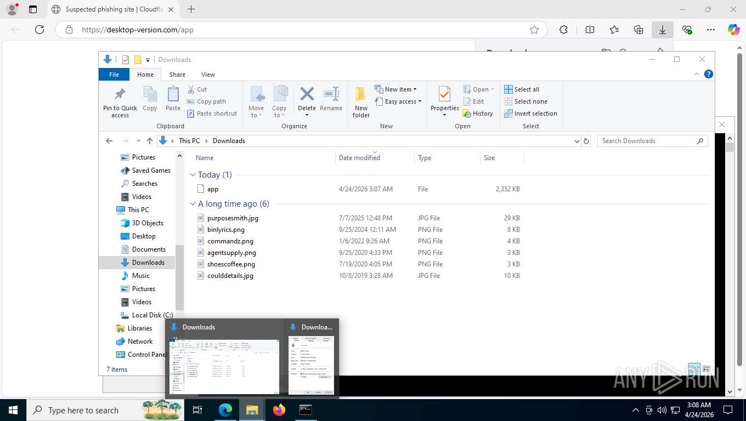Switch to large icons view in status bar

[x=707, y=369]
